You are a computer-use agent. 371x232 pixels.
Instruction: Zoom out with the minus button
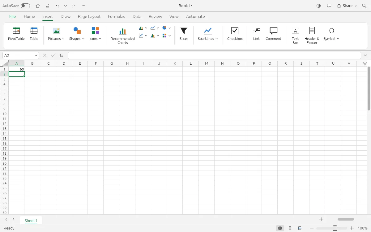[311, 228]
